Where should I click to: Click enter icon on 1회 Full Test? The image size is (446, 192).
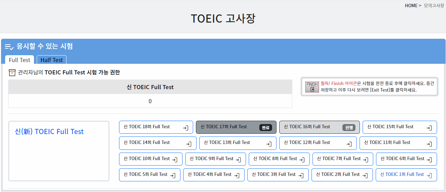click(x=429, y=176)
